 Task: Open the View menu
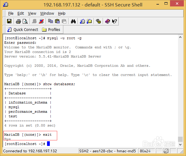[32, 13]
